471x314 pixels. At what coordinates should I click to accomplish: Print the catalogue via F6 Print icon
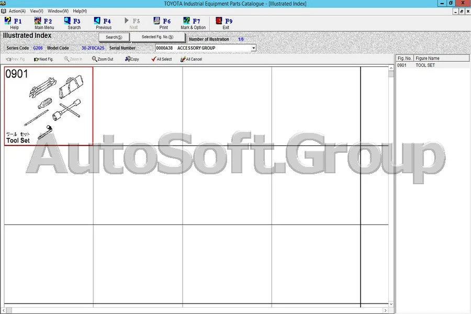coord(163,22)
